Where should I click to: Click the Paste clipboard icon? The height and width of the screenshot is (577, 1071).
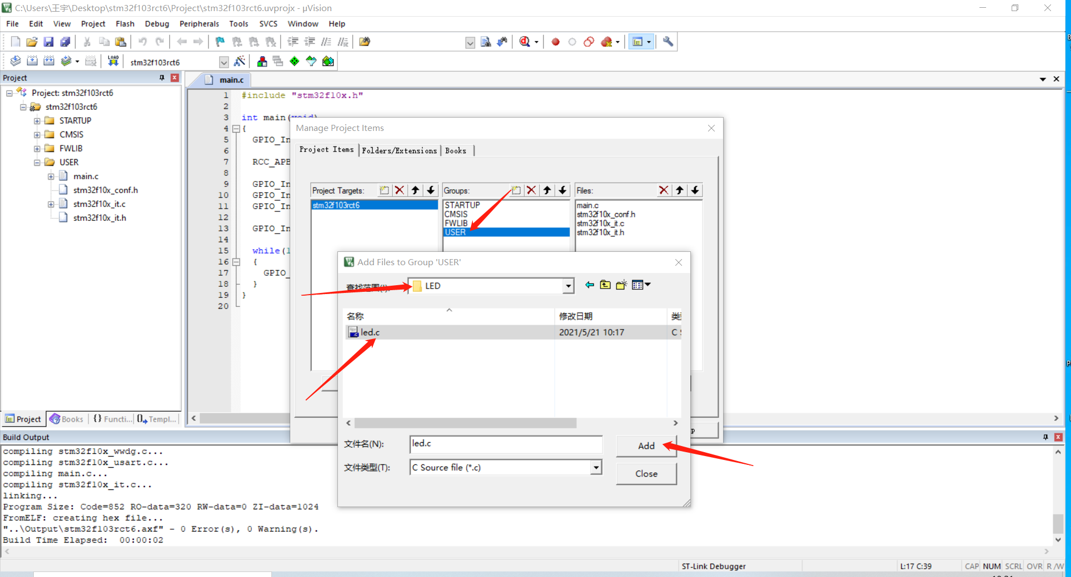120,42
